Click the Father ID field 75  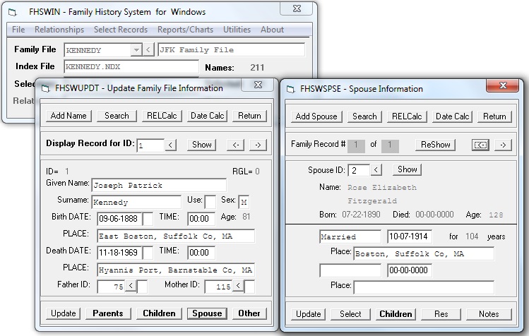coord(111,287)
